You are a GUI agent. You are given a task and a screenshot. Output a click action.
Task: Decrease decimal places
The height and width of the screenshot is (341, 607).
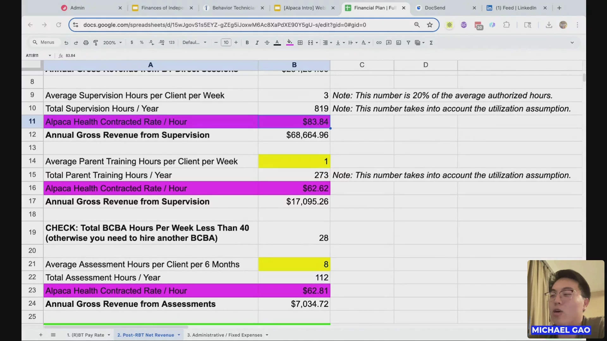point(151,43)
